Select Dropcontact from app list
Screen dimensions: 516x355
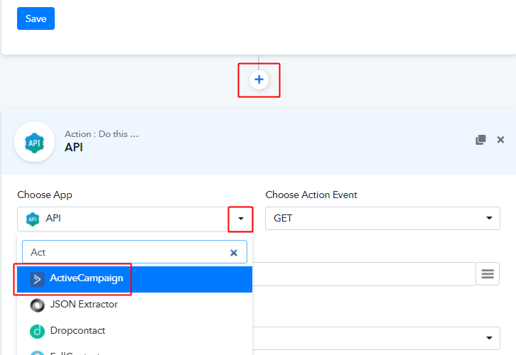tap(134, 331)
